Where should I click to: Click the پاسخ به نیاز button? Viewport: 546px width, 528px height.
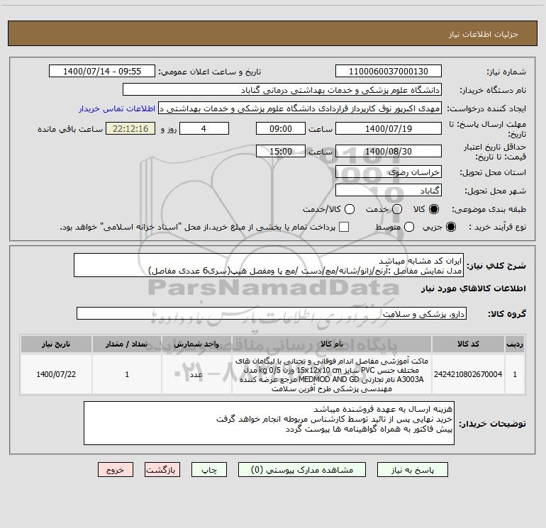pyautogui.click(x=413, y=470)
